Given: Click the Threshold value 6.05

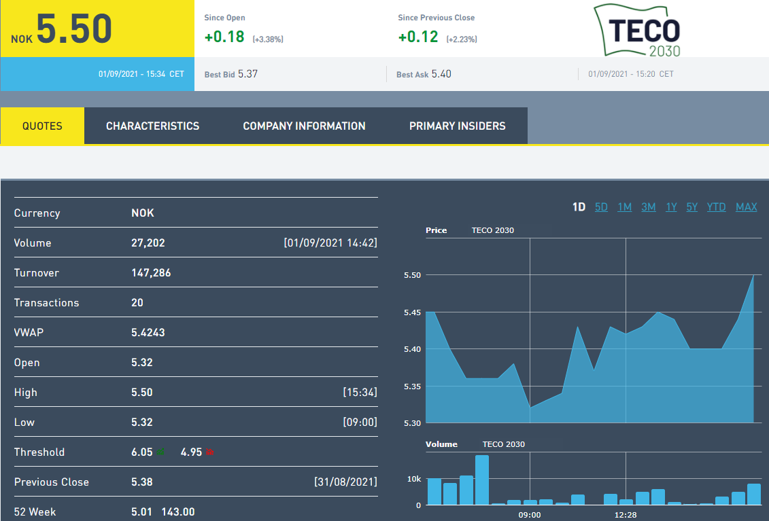Looking at the screenshot, I should [141, 452].
